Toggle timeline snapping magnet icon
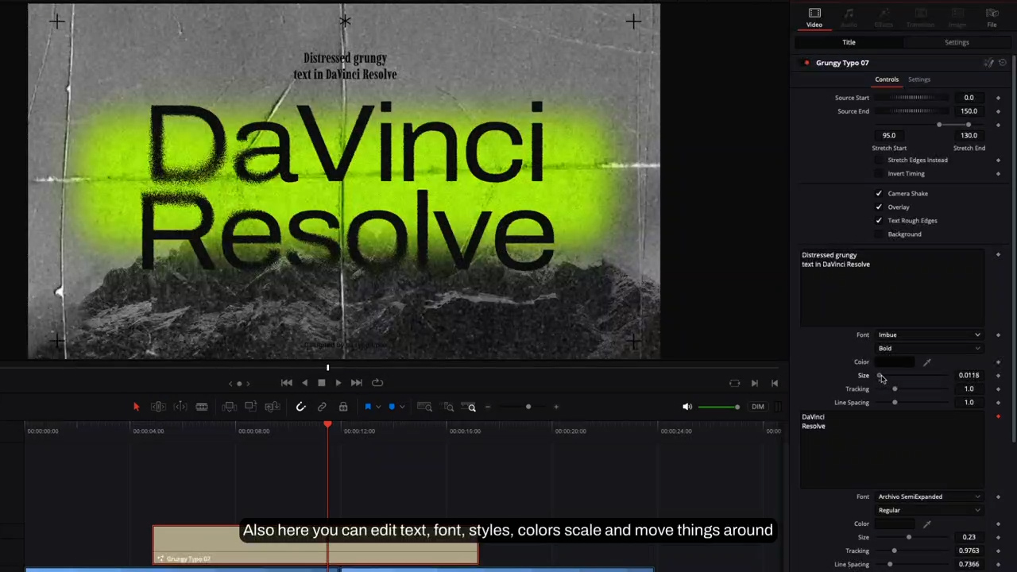This screenshot has height=572, width=1017. (x=300, y=407)
